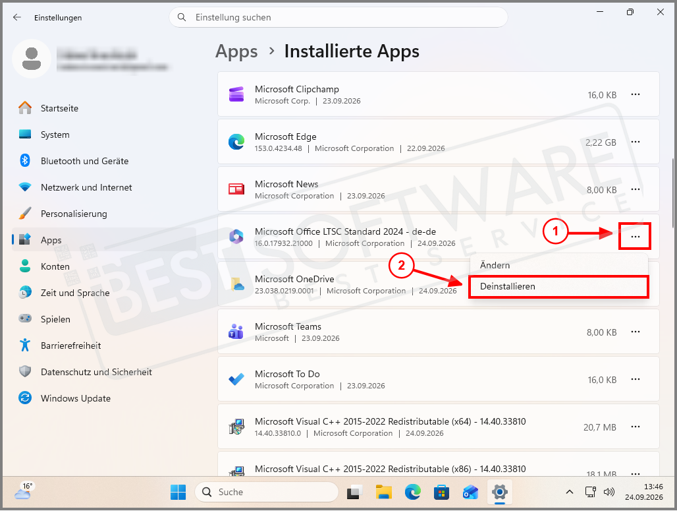This screenshot has height=511, width=677.
Task: Open more options for Microsoft Teams
Action: 635,332
